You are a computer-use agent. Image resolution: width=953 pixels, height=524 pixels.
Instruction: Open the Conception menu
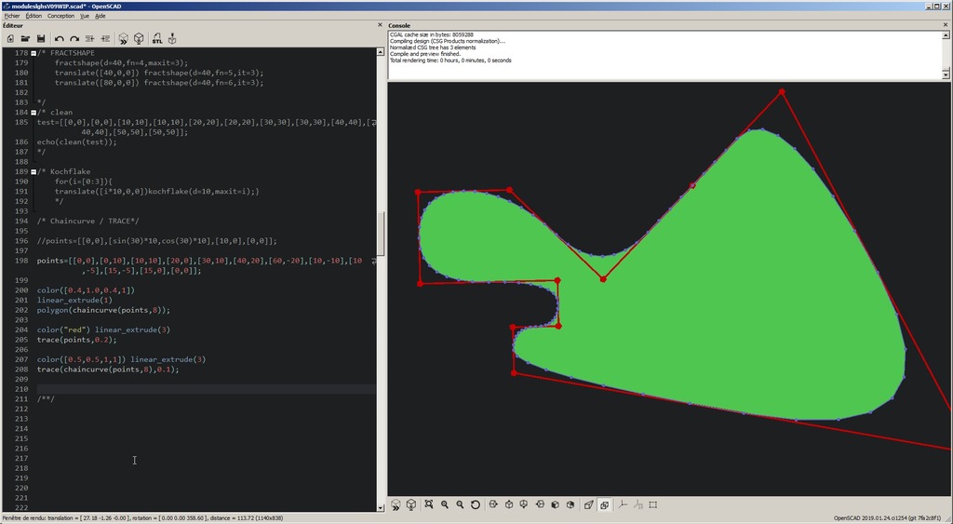60,16
